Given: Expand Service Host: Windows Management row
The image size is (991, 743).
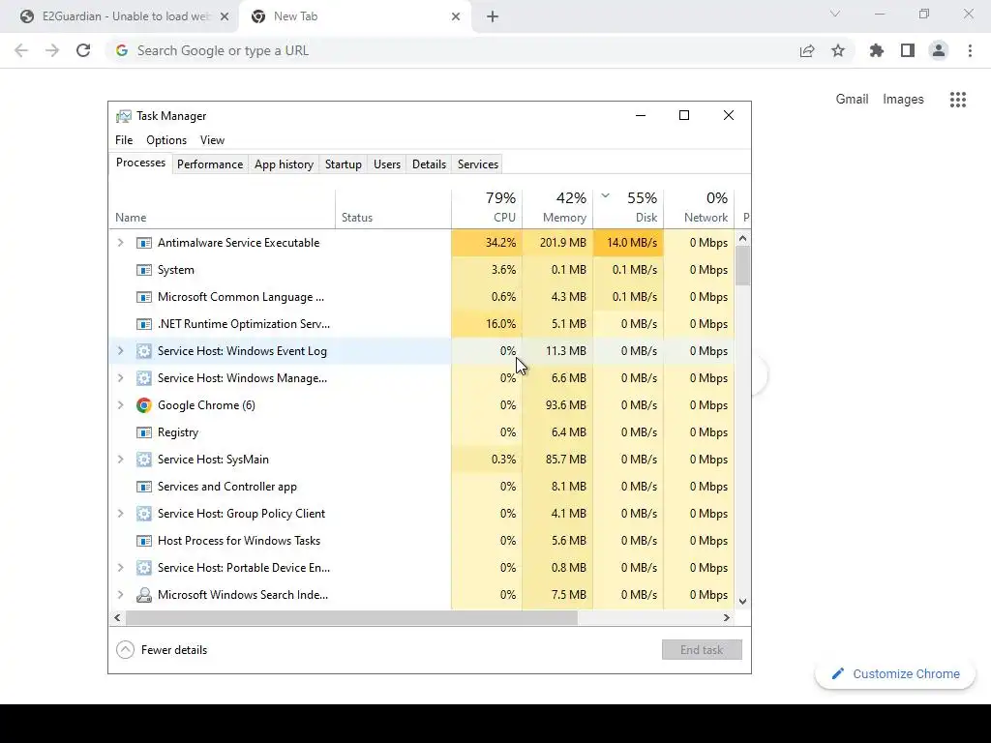Looking at the screenshot, I should coord(120,378).
